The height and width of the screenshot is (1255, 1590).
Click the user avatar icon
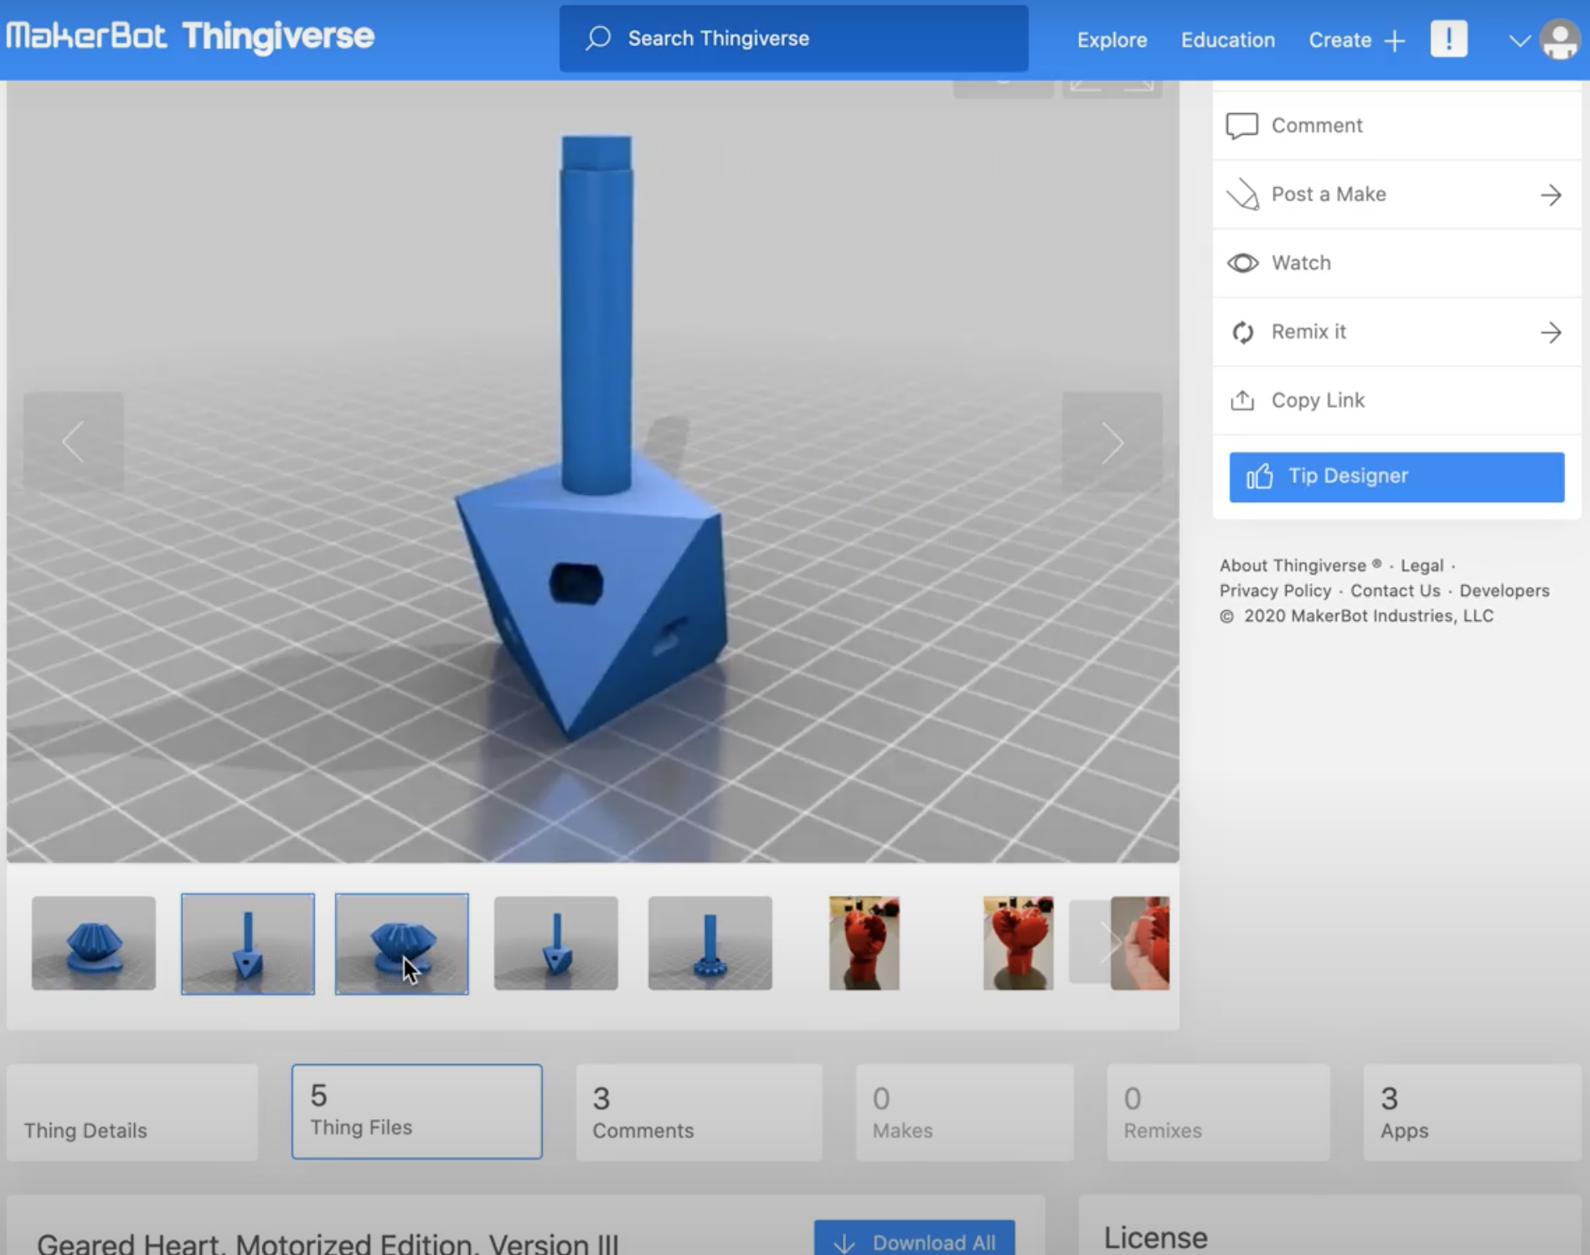point(1560,39)
